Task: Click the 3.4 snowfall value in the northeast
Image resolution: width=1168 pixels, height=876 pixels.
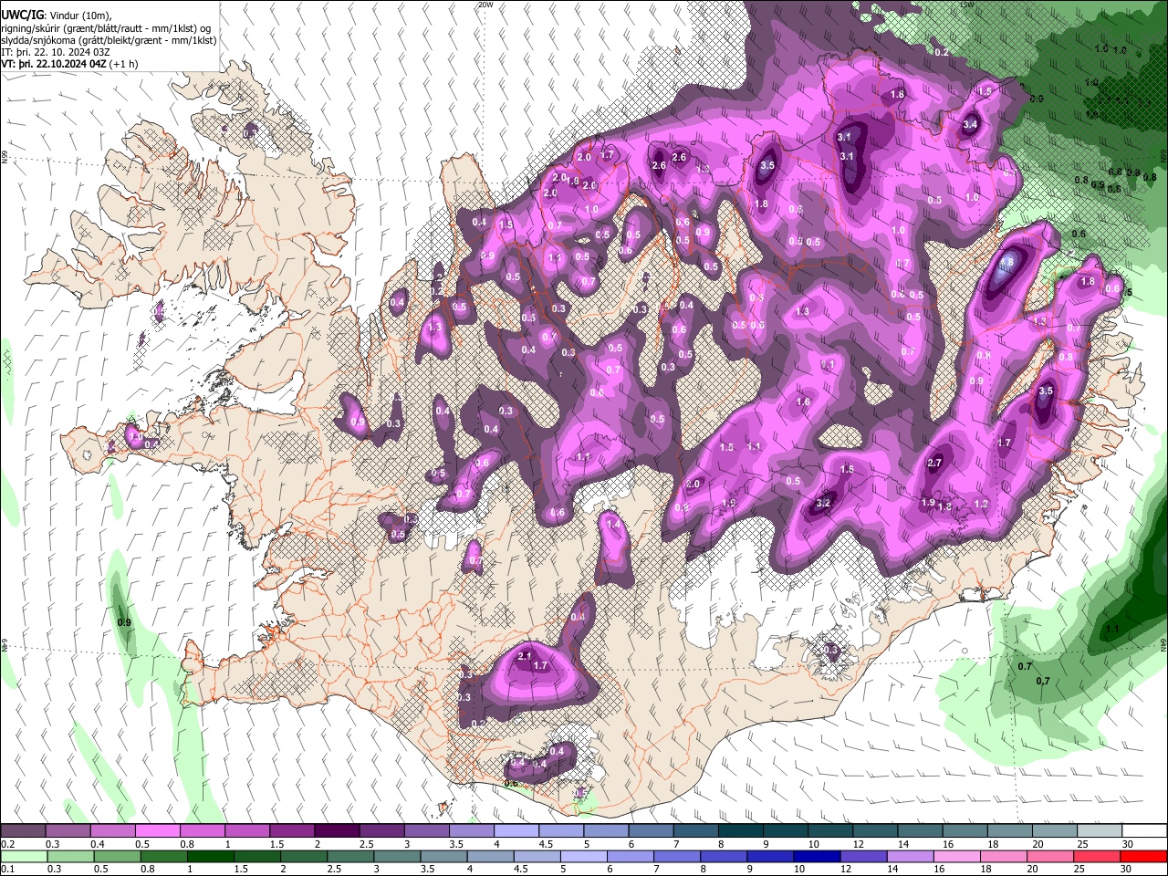Action: point(970,125)
